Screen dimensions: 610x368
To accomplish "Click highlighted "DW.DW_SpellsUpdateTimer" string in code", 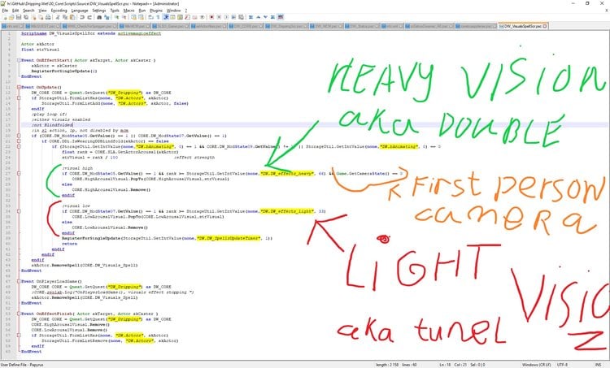I will pos(229,238).
